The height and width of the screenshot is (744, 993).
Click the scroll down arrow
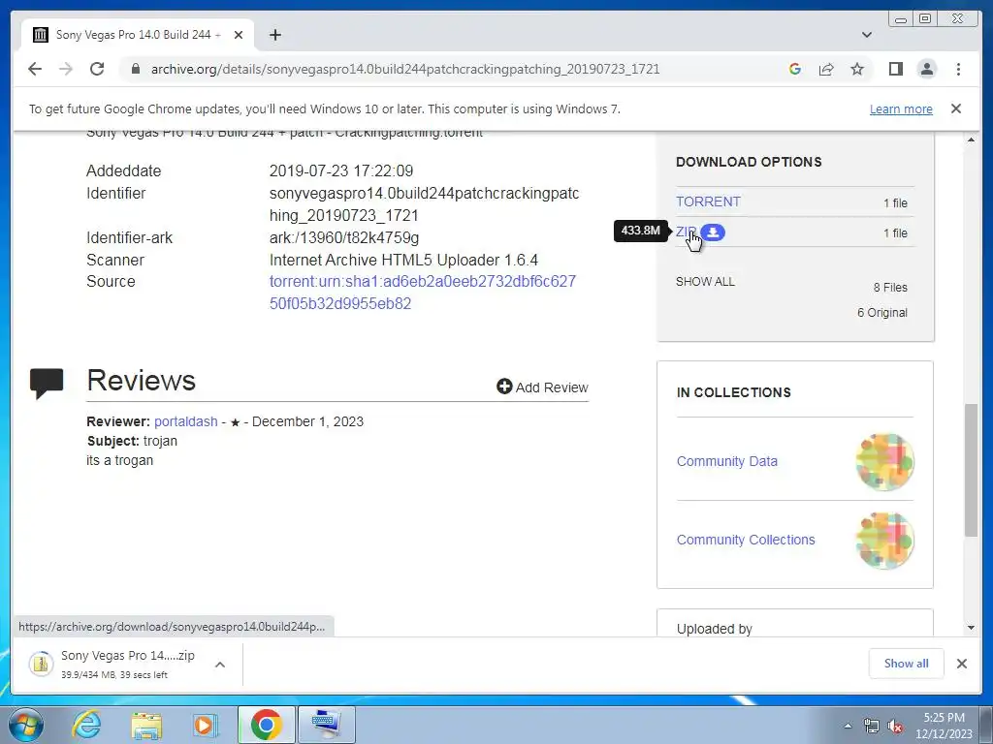(971, 628)
